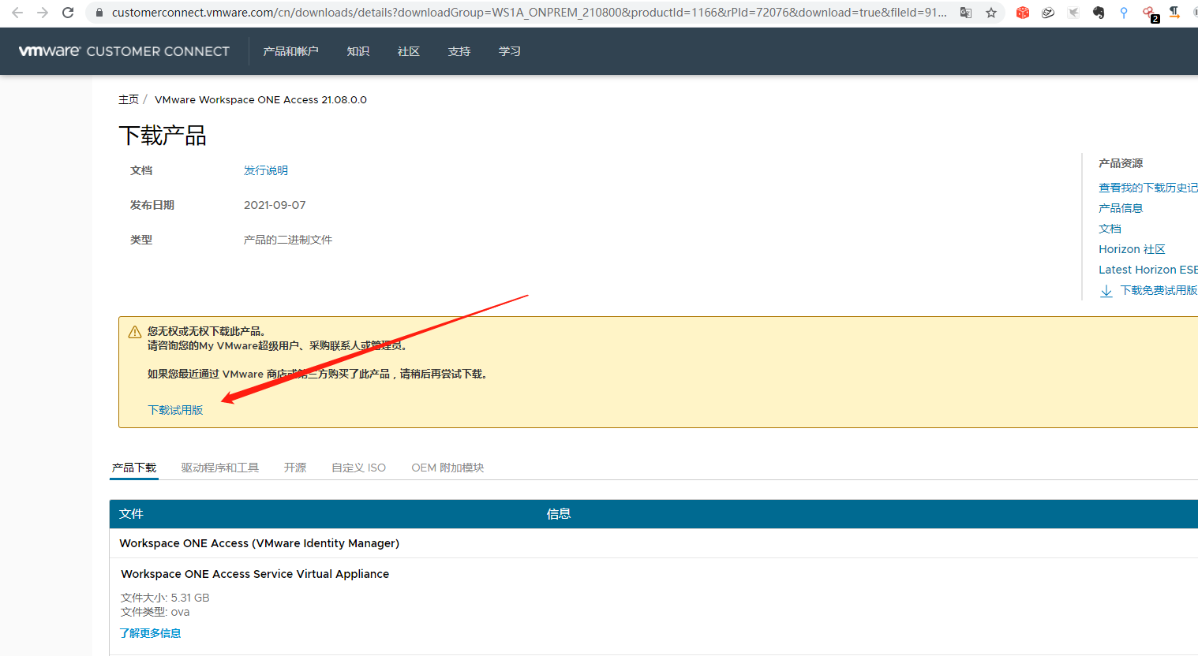Click the 信息 column header
The height and width of the screenshot is (656, 1198).
pyautogui.click(x=559, y=514)
